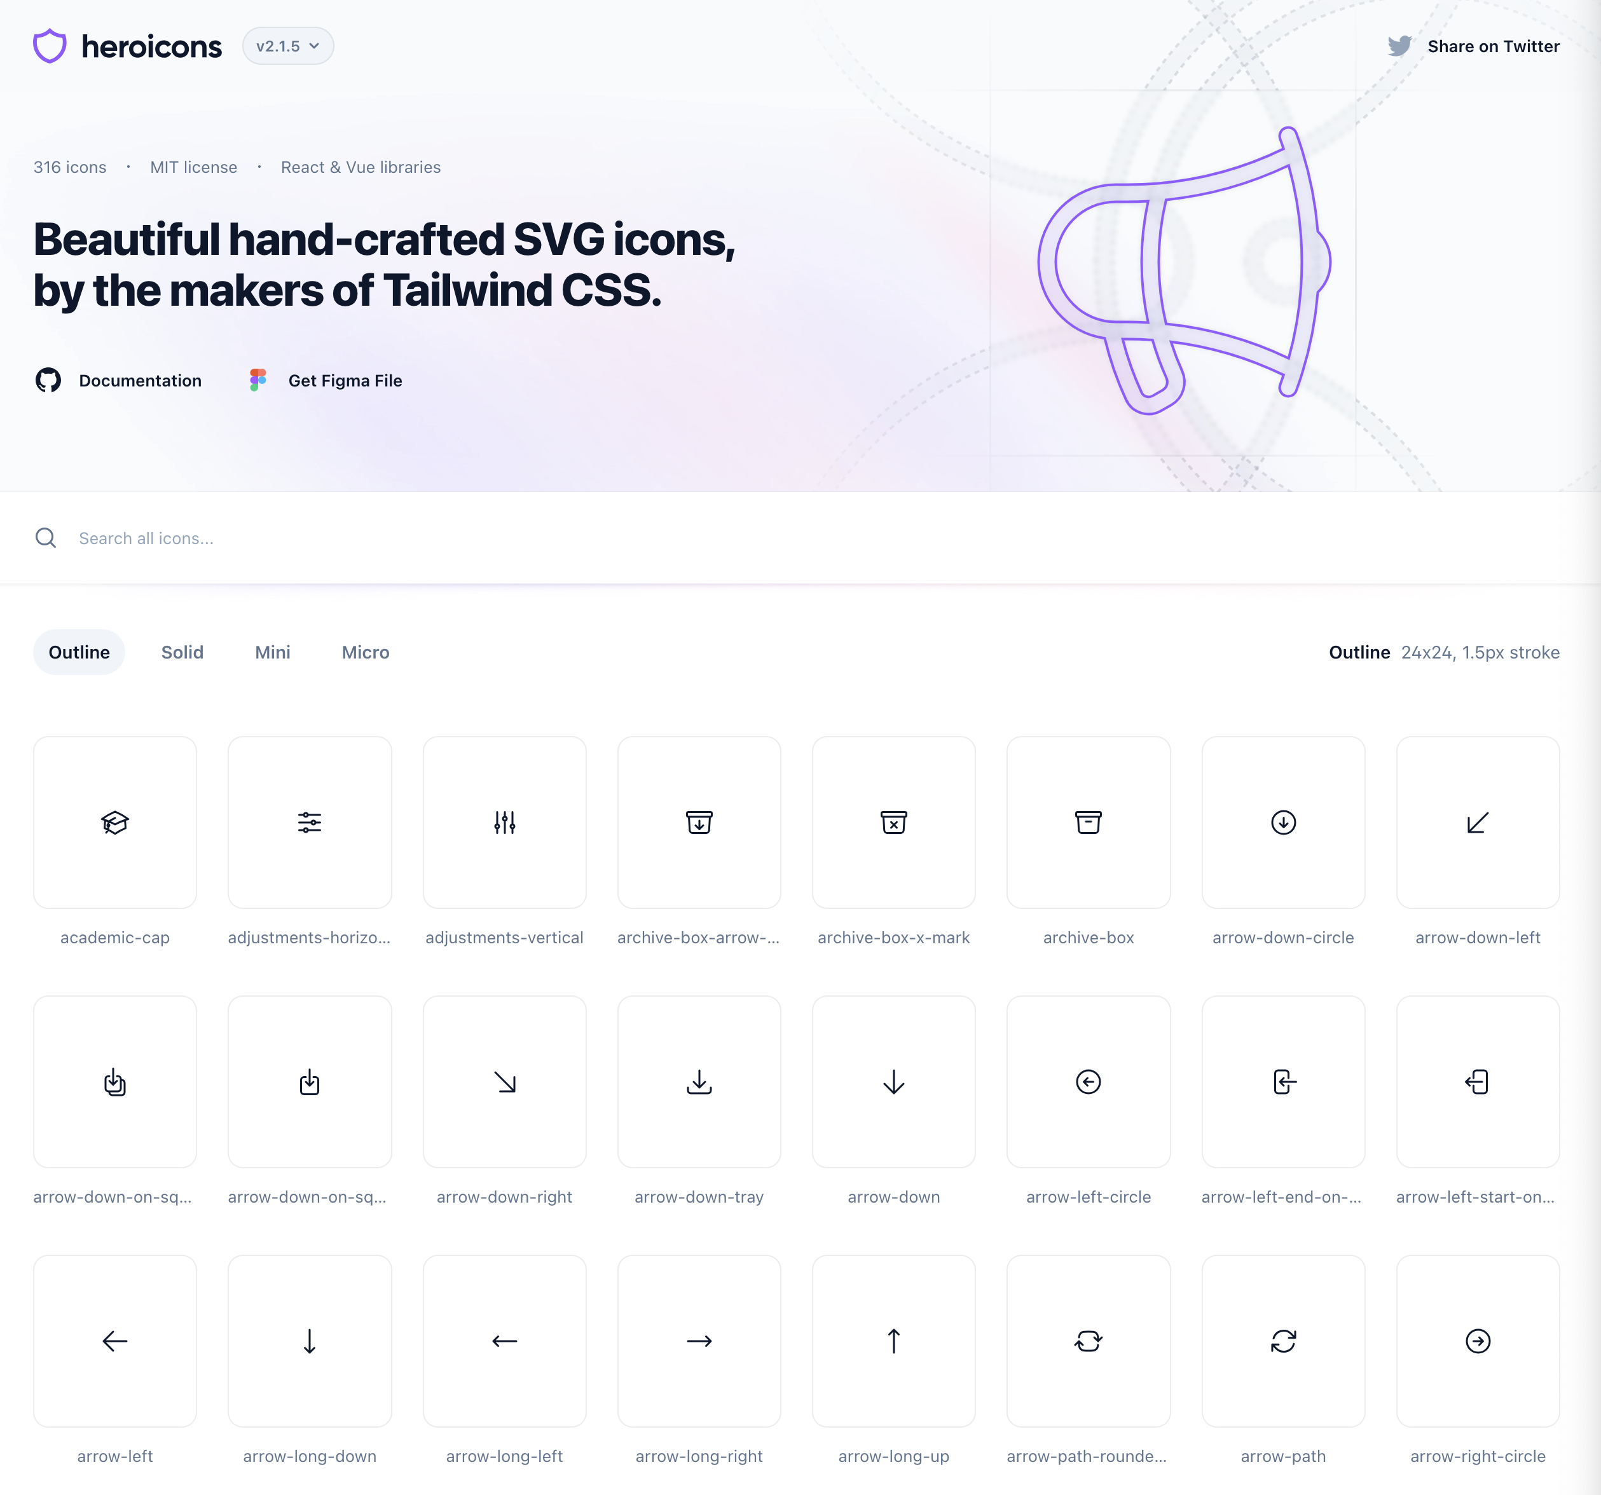Click Share on Twitter
The width and height of the screenshot is (1601, 1495).
(1492, 46)
